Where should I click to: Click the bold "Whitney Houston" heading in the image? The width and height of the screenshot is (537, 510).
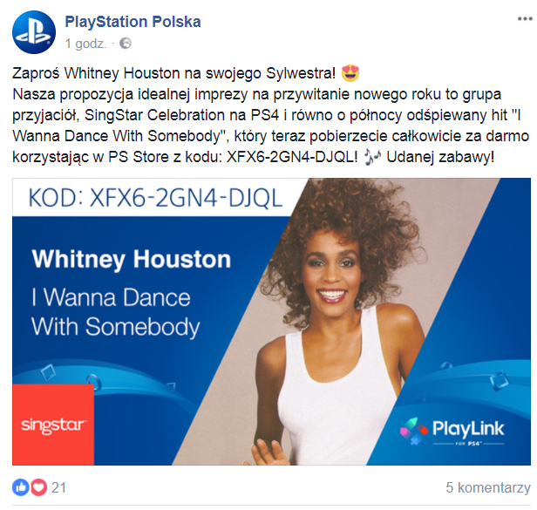click(132, 259)
